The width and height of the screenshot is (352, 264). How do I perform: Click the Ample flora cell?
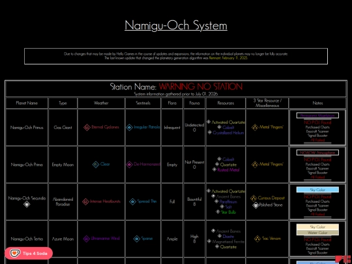click(x=172, y=239)
